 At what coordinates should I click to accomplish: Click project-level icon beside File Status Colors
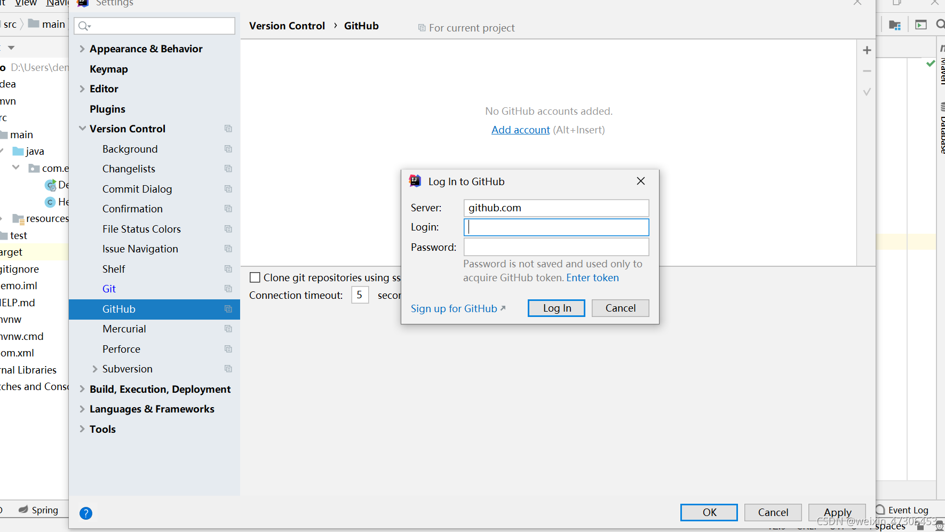point(228,229)
